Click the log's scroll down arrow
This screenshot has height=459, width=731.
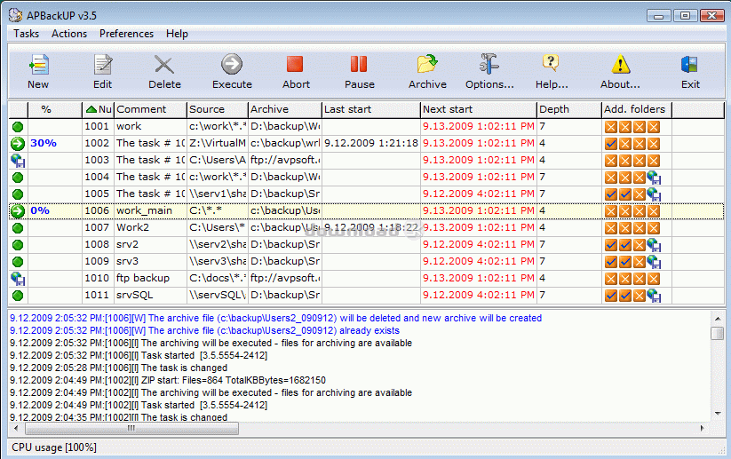(718, 414)
